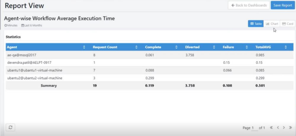Refresh the report table

[10, 127]
